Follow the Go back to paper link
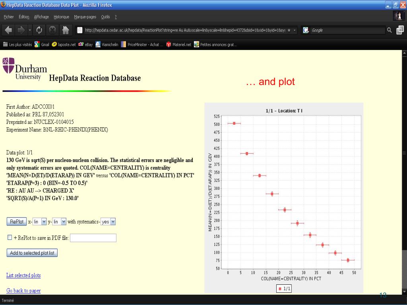Image resolution: width=407 pixels, height=305 pixels. 23,291
